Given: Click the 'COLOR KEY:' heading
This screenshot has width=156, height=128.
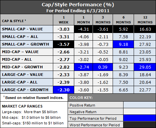Looking at the screenshot, I should (81, 98).
